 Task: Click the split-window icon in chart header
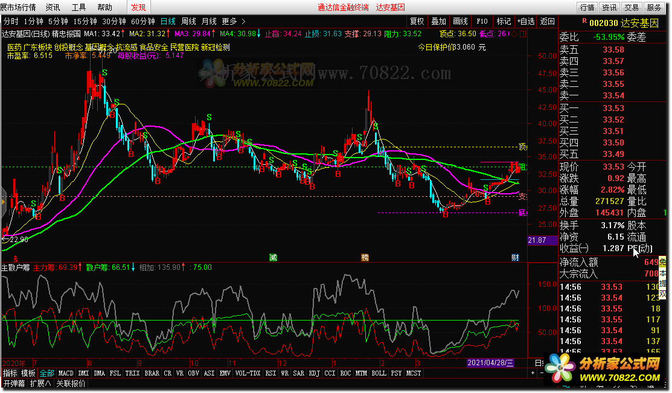523,34
